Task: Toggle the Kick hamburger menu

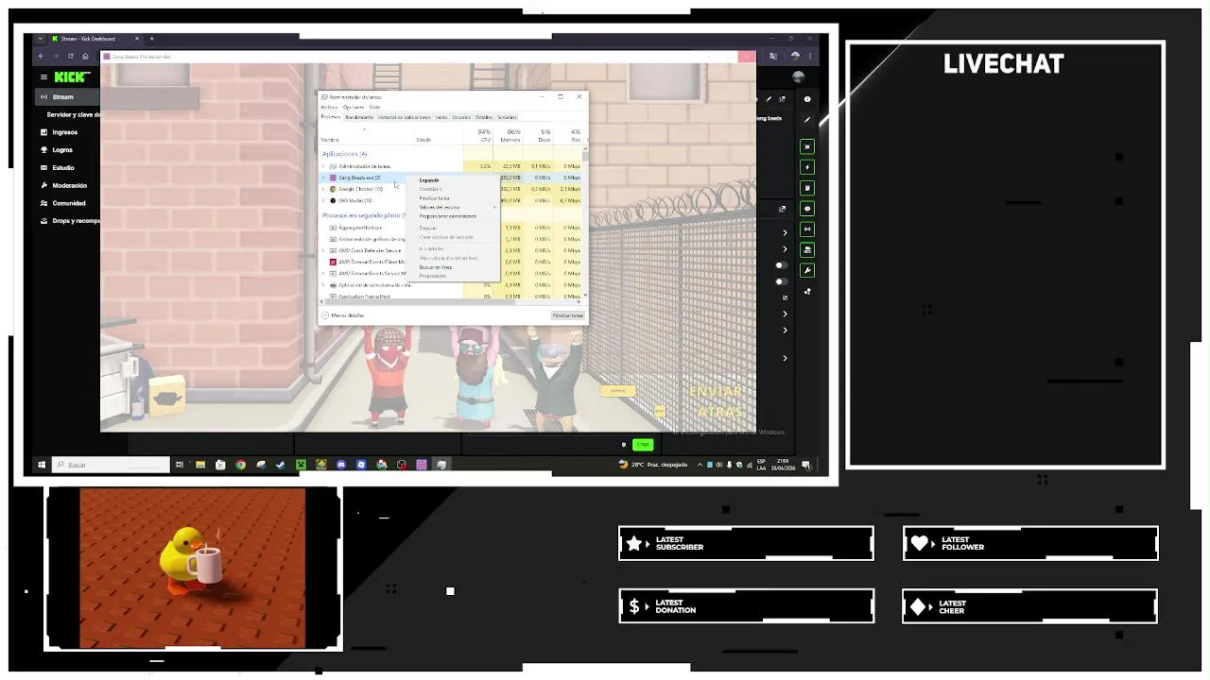Action: pos(43,77)
